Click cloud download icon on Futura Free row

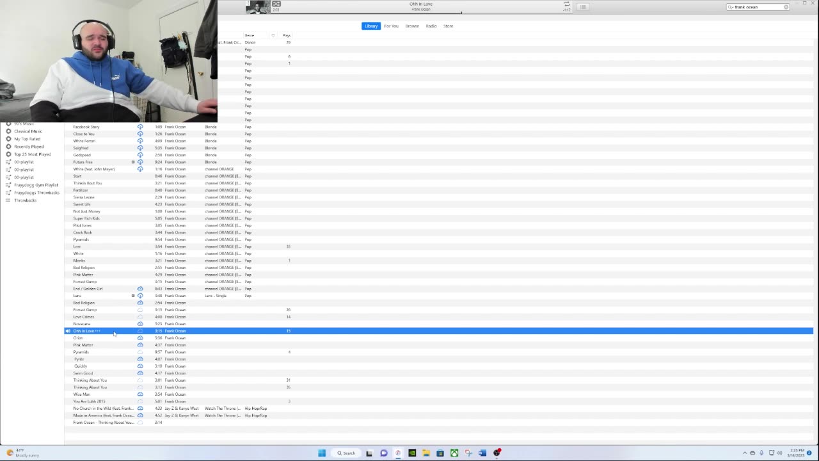click(140, 162)
